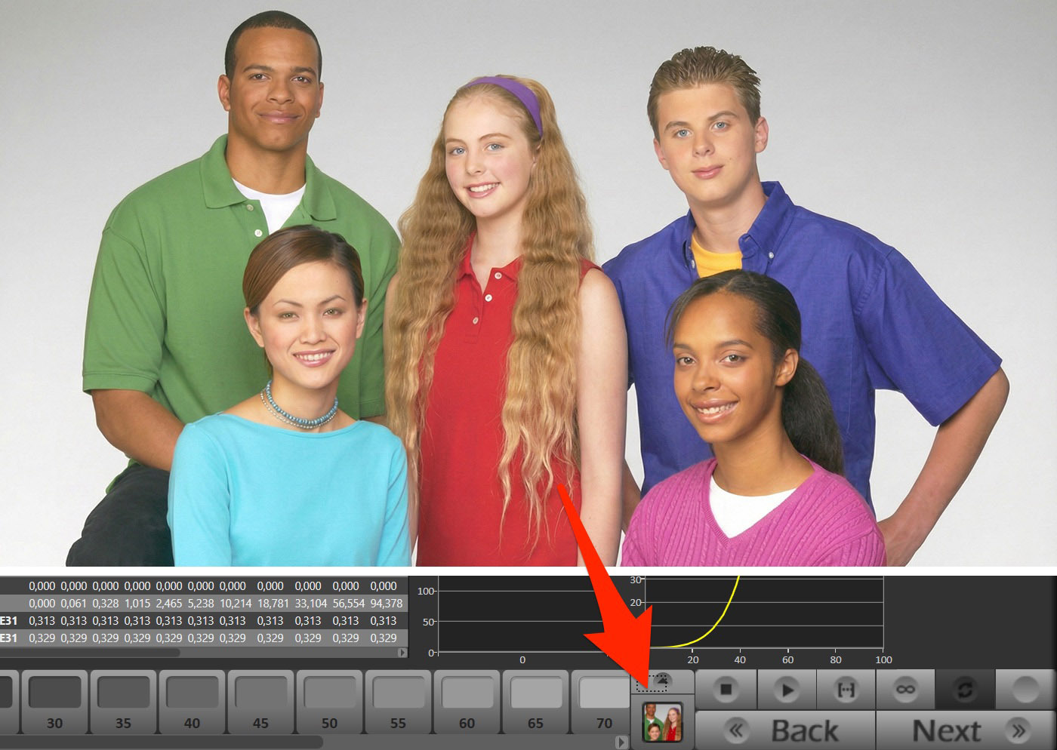Select the 30 gray patch

[55, 702]
